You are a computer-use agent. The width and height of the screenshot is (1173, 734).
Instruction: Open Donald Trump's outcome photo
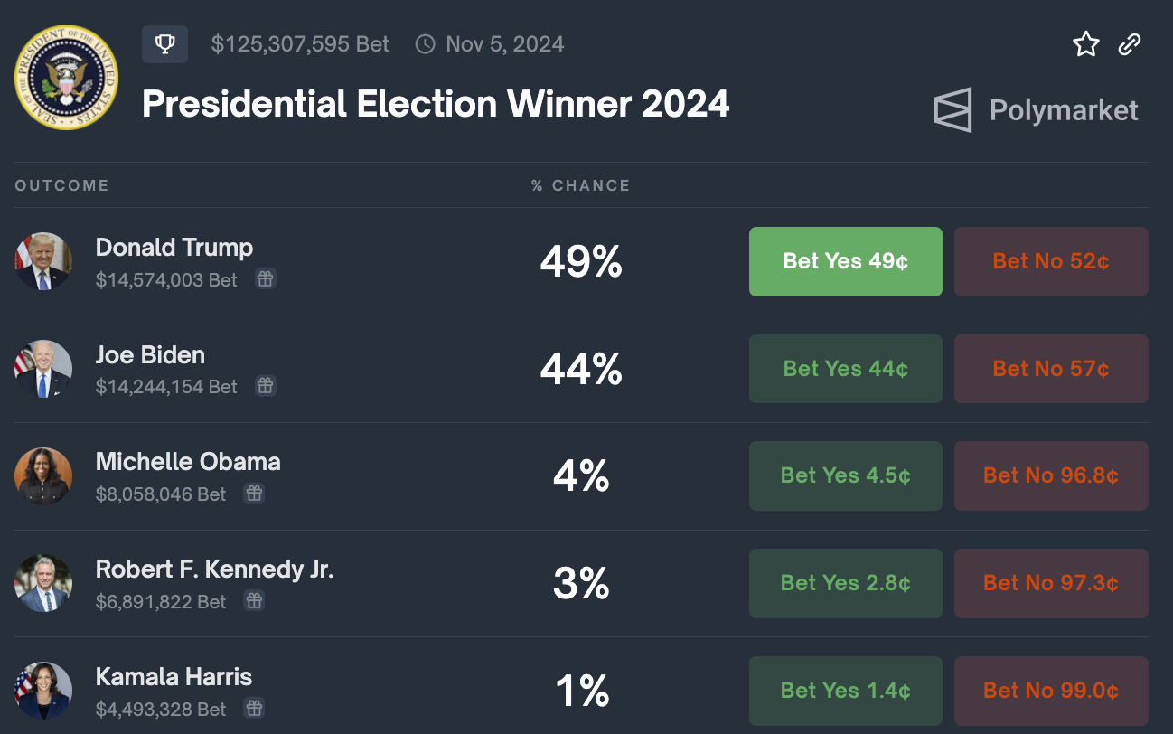[43, 261]
